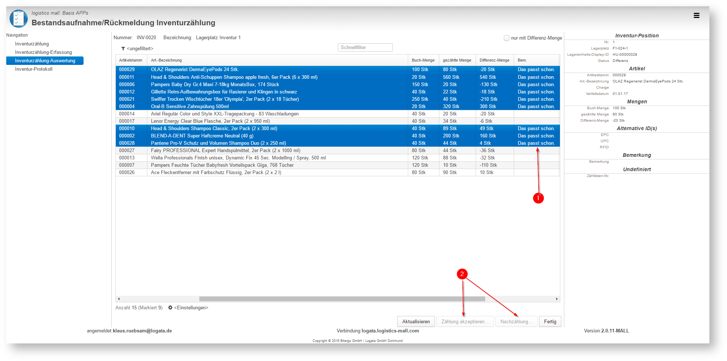The height and width of the screenshot is (361, 727).
Task: Sort by Art.-Bezeichnung column header
Action: pos(277,60)
